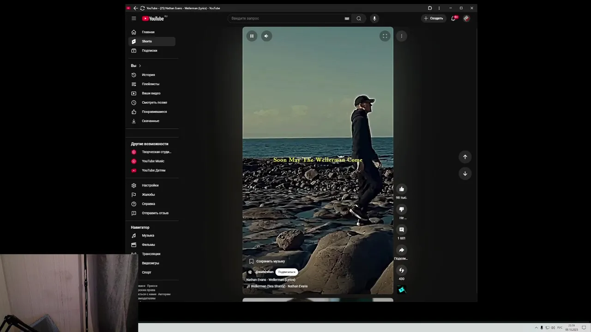Screen dimensions: 591x332
Task: Click the Remix icon showing 430
Action: click(x=401, y=270)
